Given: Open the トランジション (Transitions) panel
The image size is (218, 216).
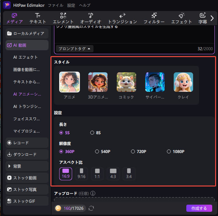Looking at the screenshot, I should [x=122, y=18].
